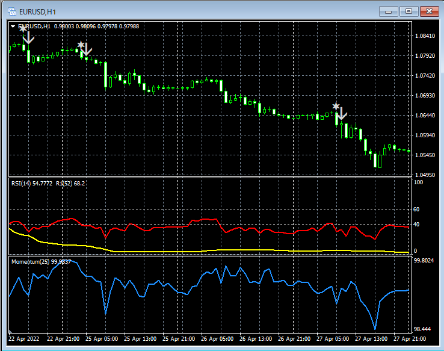Click the chart window icon in title bar

11,11
